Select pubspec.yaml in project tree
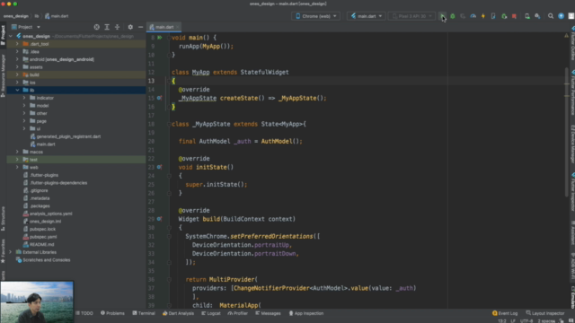575x323 pixels. click(43, 237)
